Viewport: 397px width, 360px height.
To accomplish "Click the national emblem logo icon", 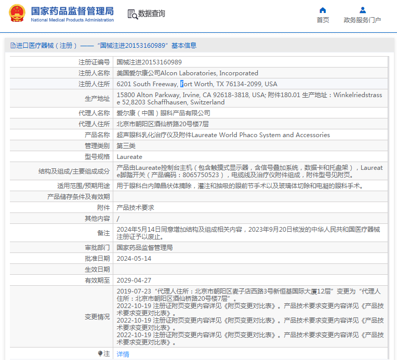I will coord(17,13).
